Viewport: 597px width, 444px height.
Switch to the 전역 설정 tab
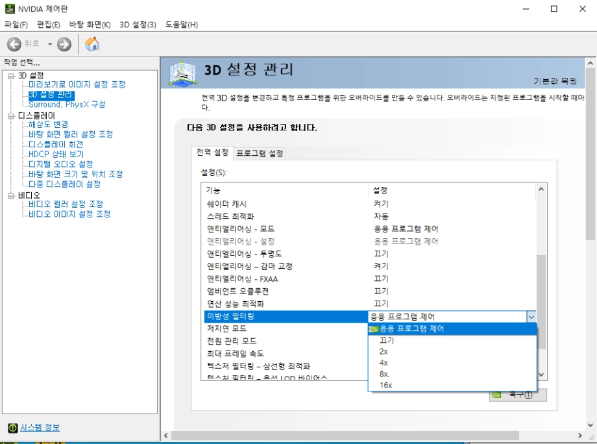tap(212, 153)
